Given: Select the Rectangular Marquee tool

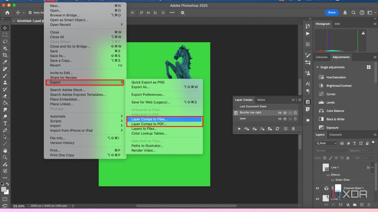Looking at the screenshot, I should (x=5, y=35).
